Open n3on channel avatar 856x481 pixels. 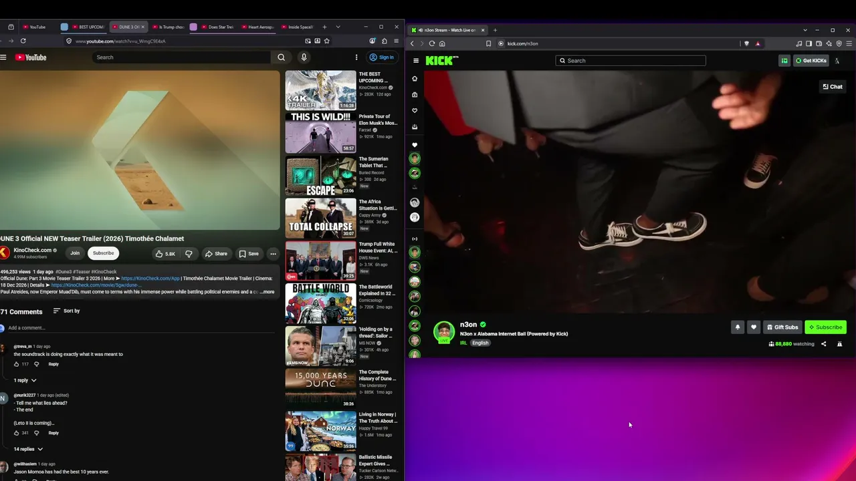[444, 331]
